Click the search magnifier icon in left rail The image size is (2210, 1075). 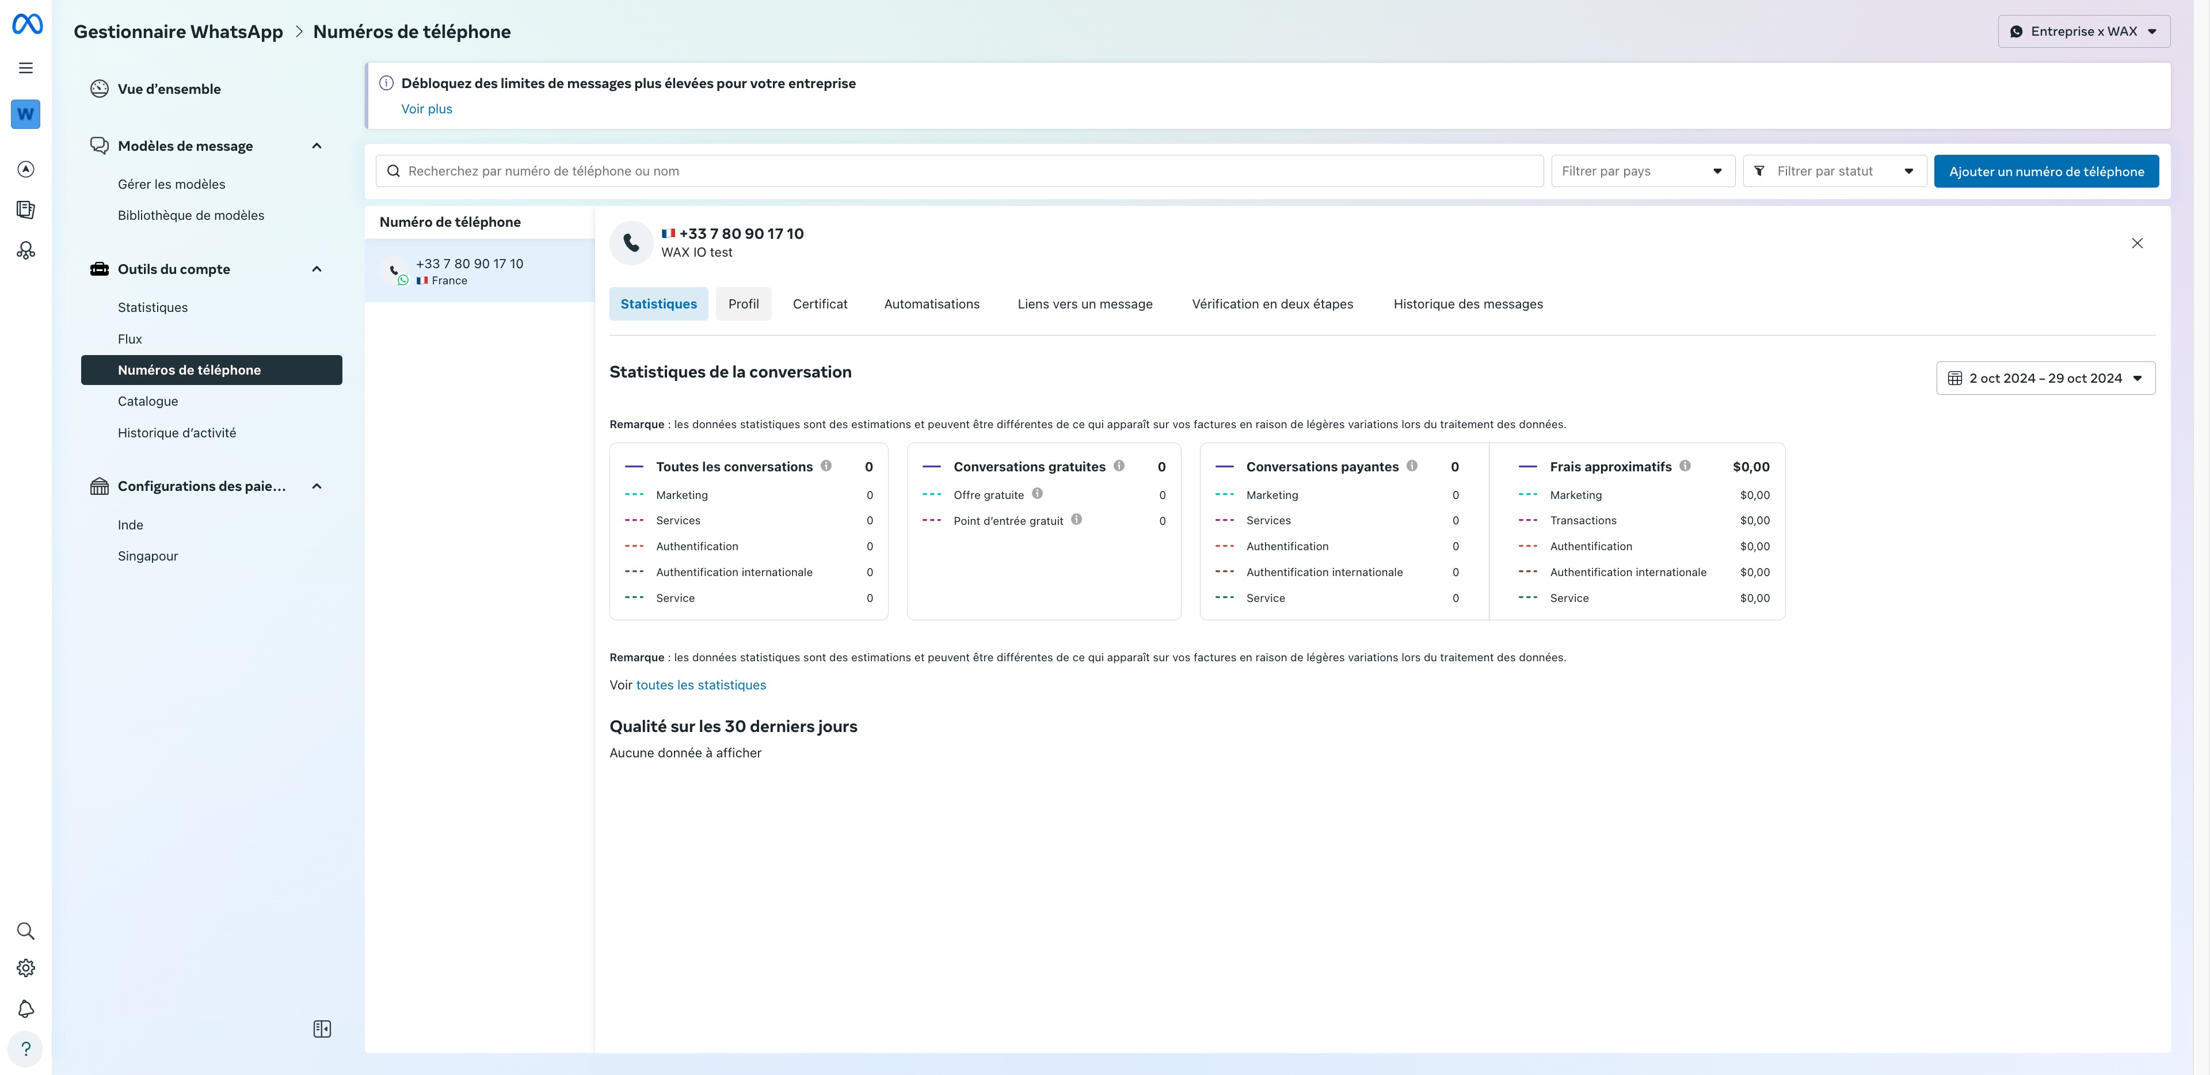tap(26, 931)
